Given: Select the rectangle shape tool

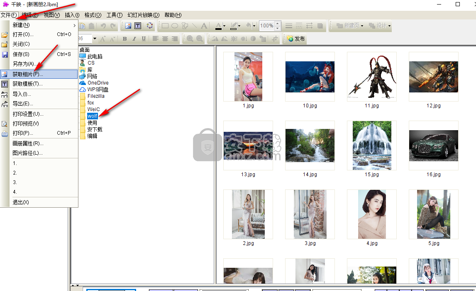Looking at the screenshot, I should 165,26.
